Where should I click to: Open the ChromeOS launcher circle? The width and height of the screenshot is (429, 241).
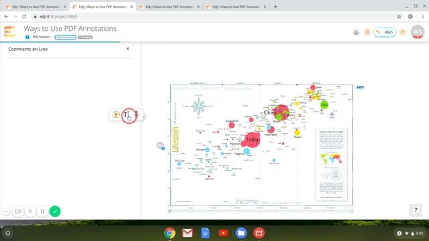7,233
